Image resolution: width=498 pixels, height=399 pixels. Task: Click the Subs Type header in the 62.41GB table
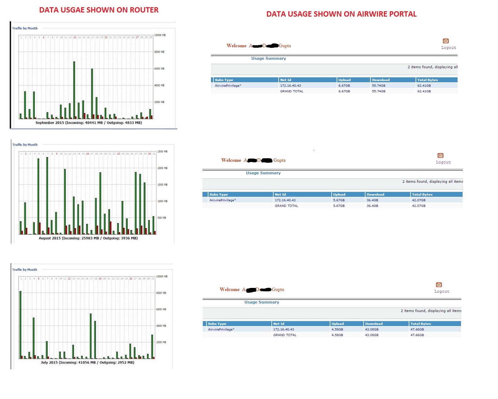(246, 80)
